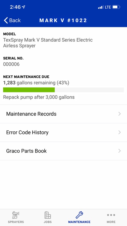Open Error Code History row
127x226 pixels.
63,132
